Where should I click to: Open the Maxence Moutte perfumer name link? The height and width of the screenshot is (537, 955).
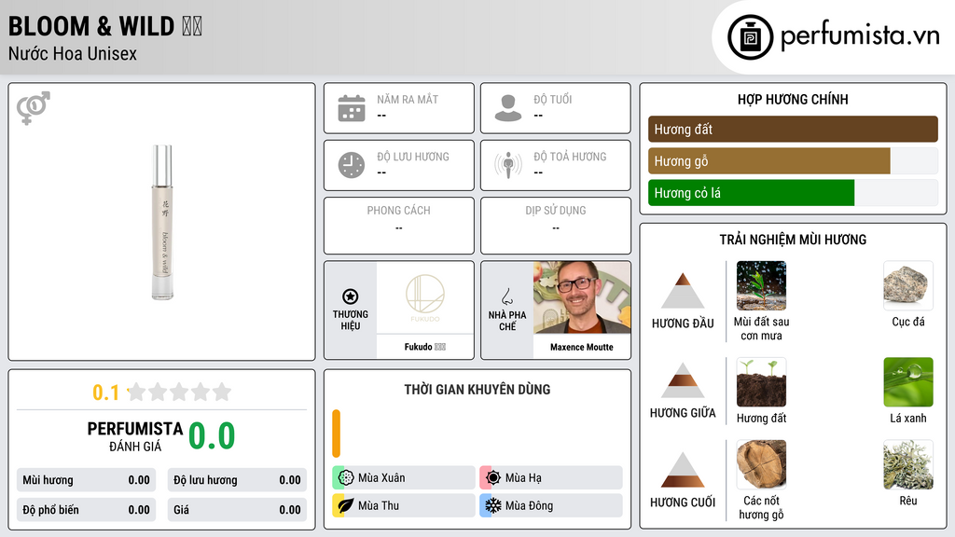pos(582,347)
